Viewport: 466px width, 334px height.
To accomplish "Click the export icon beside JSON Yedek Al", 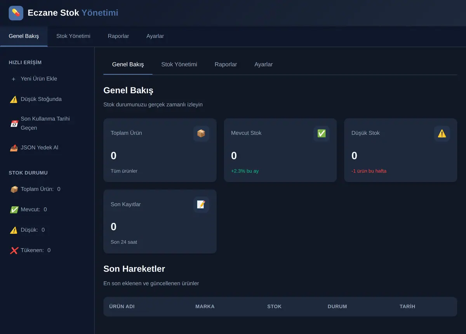I will [14, 148].
